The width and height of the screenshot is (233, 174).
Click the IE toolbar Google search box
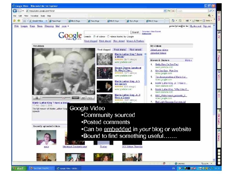[192, 11]
